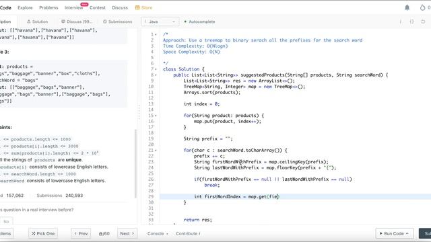Open the Problems menu
431x242 pixels.
coord(48,7)
